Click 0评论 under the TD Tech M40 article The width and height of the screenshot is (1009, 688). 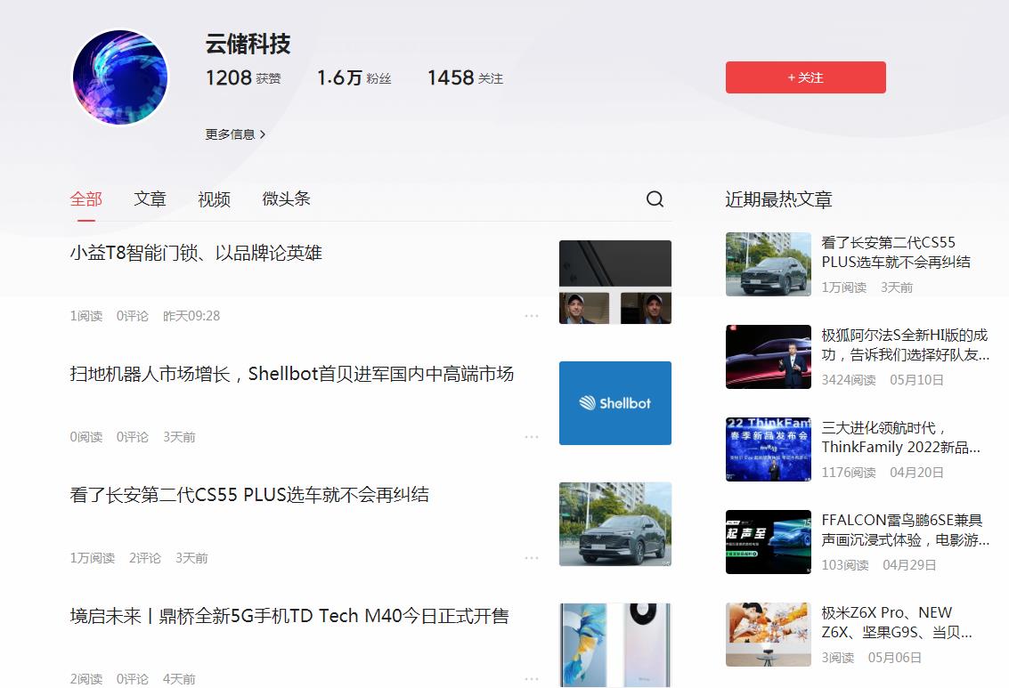click(132, 678)
